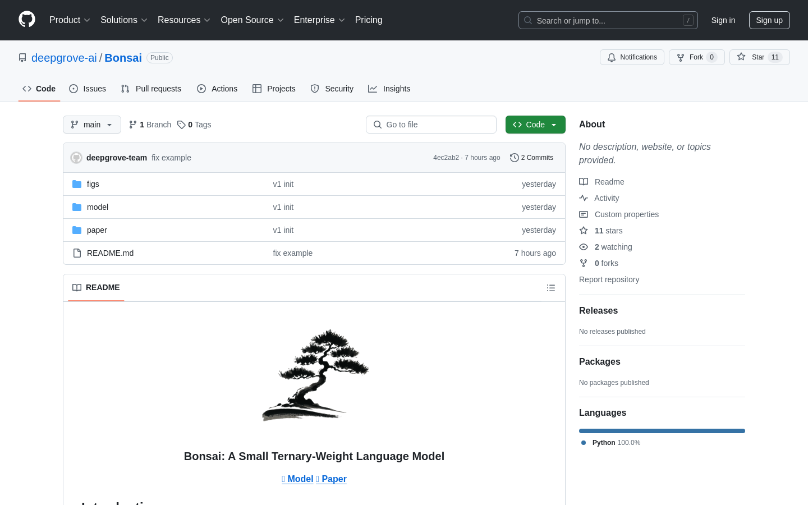Click the Bonsai tree logo image
The width and height of the screenshot is (808, 505).
[x=314, y=375]
